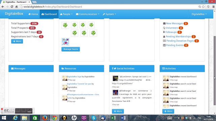216x121 pixels.
Task: Click More button in Activities panel
Action: [x=168, y=111]
